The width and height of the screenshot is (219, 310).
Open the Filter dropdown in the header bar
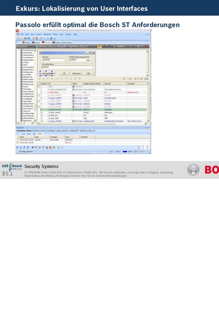pyautogui.click(x=138, y=46)
